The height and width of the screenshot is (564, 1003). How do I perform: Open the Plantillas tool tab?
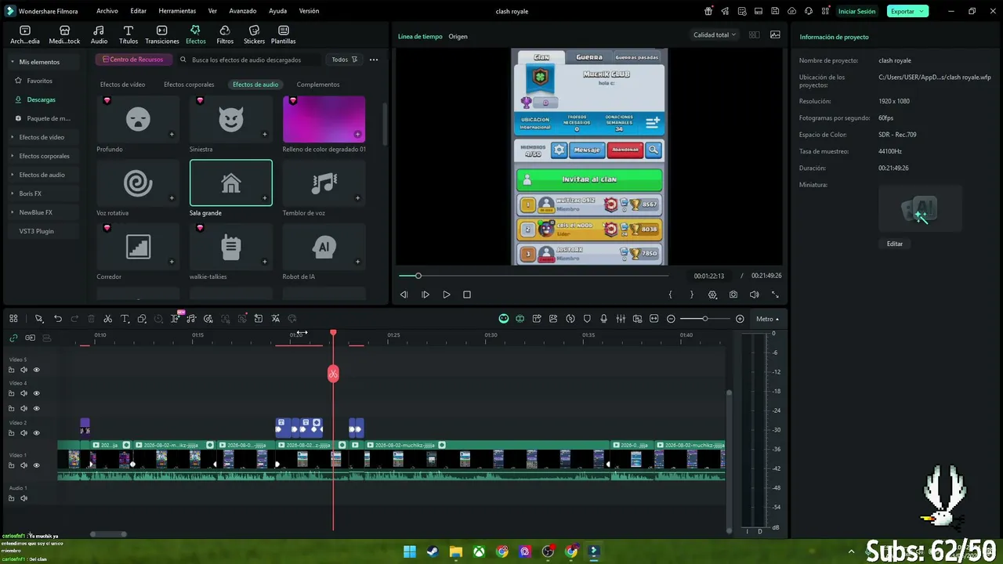[284, 34]
